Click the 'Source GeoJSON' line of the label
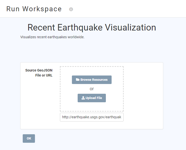 (39, 70)
